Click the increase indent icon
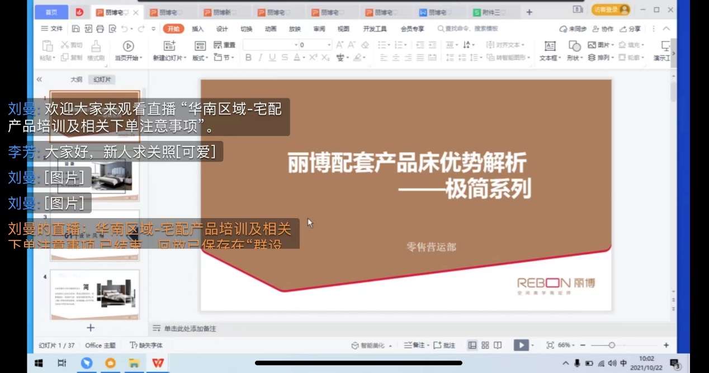The height and width of the screenshot is (373, 709). point(432,45)
